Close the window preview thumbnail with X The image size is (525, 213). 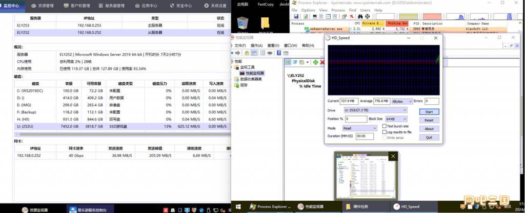(393, 156)
